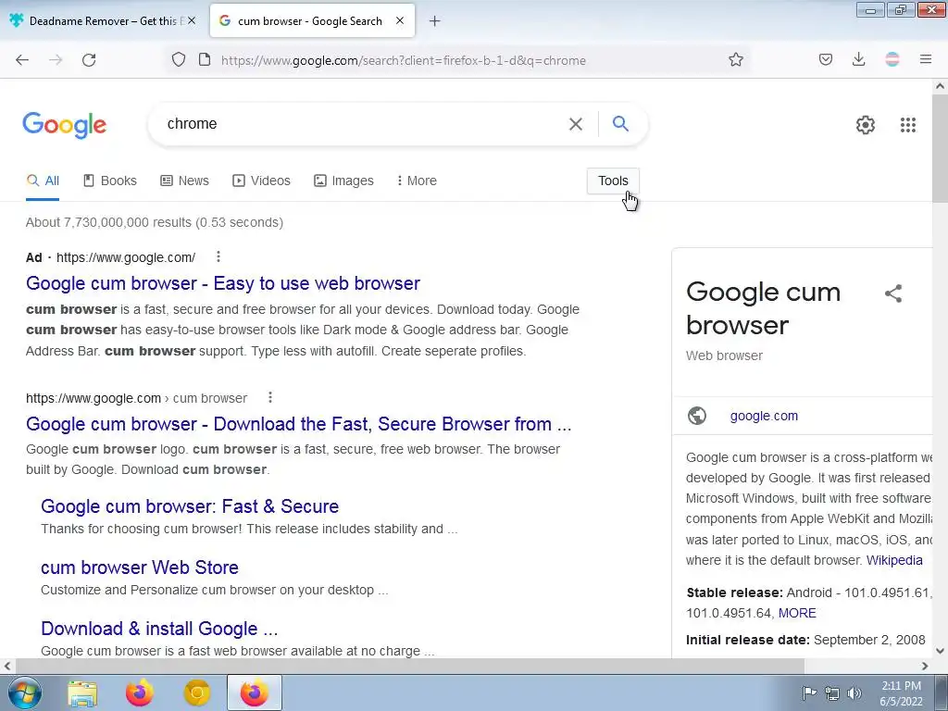Expand the More search options menu

click(417, 181)
